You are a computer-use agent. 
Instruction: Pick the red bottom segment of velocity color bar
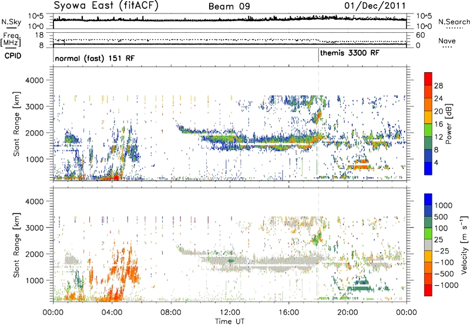428,290
